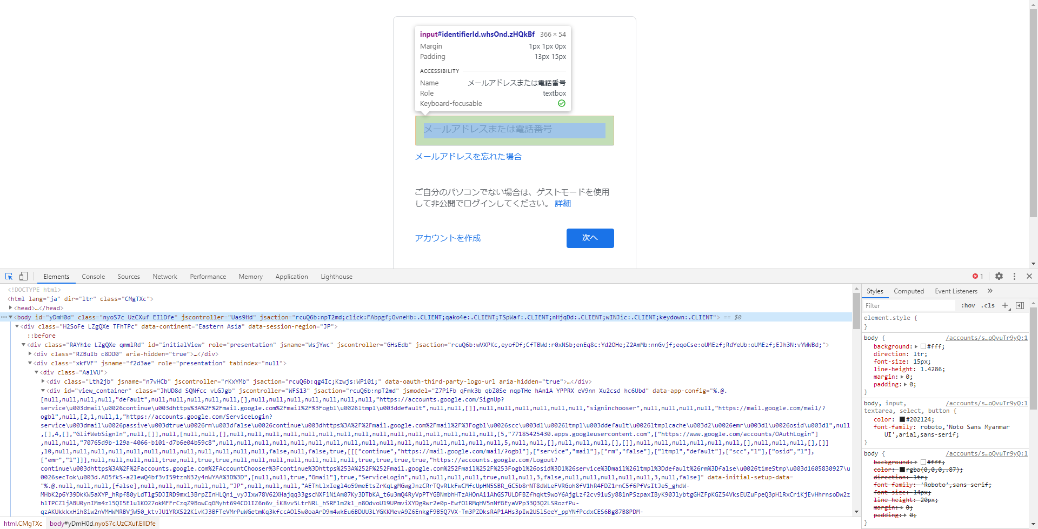The width and height of the screenshot is (1038, 529).
Task: Click the アカウントを作成 create account link
Action: point(448,238)
